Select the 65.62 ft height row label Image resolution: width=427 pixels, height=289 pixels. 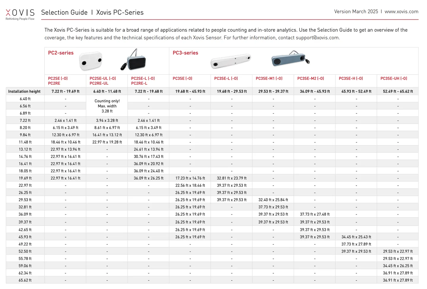click(x=25, y=280)
